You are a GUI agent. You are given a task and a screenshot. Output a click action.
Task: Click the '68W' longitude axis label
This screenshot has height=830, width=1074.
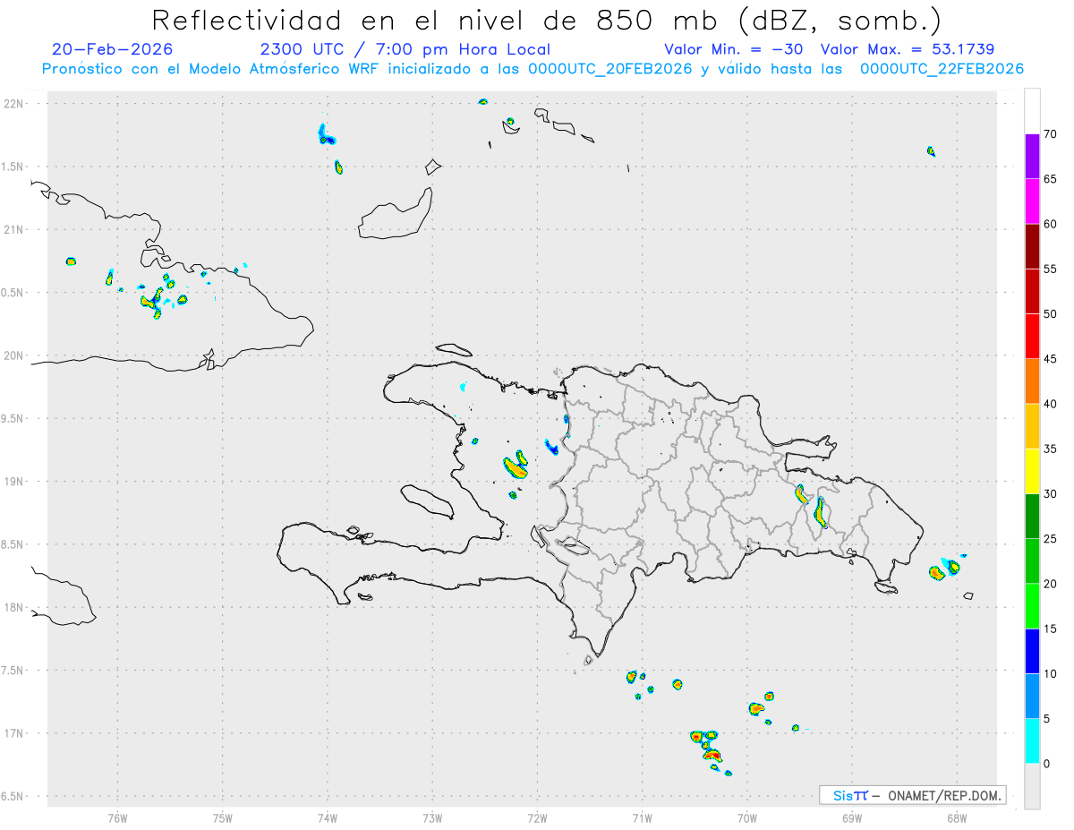pyautogui.click(x=956, y=817)
